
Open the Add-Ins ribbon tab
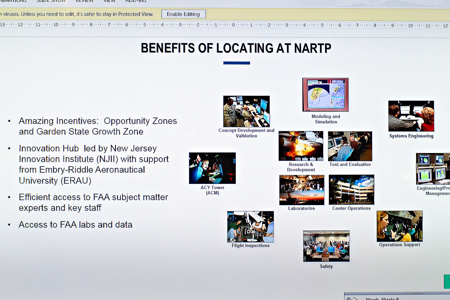[136, 1]
